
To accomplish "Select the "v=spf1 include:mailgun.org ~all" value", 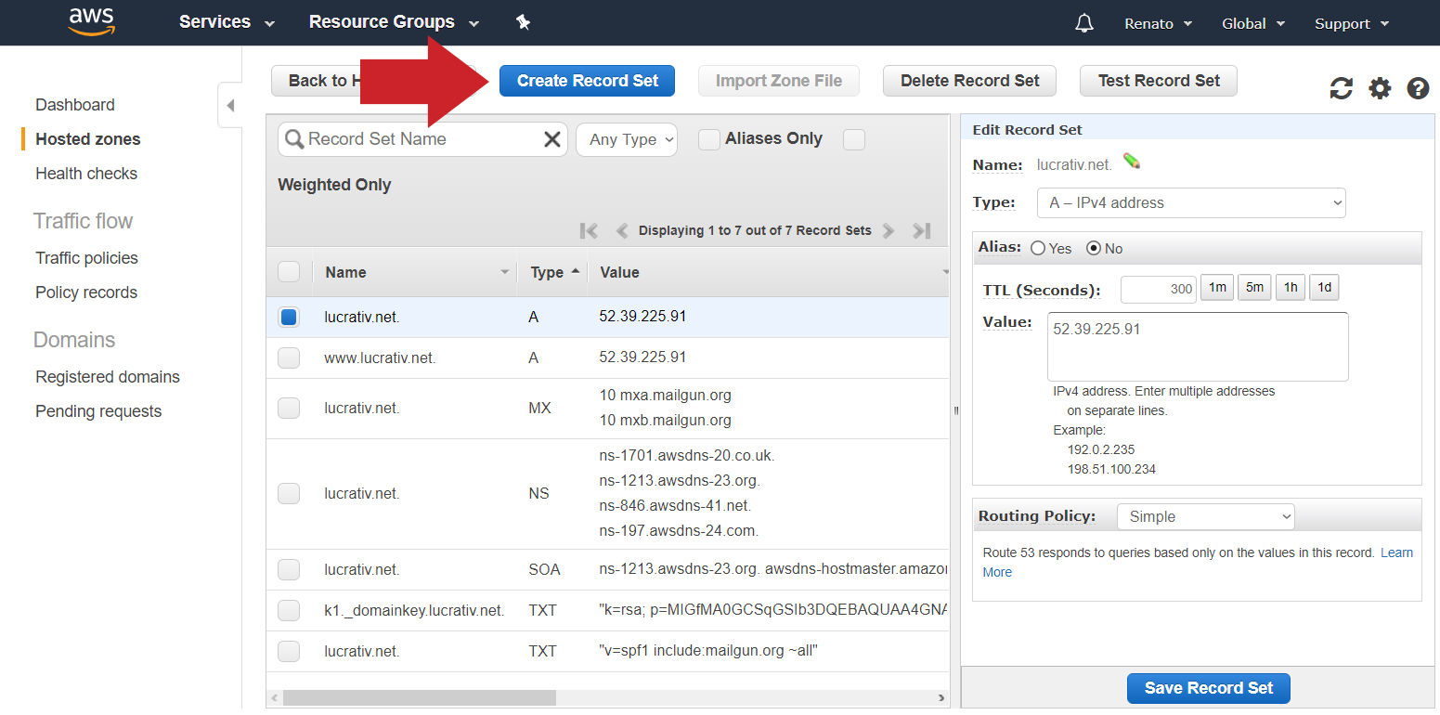I will (x=708, y=651).
